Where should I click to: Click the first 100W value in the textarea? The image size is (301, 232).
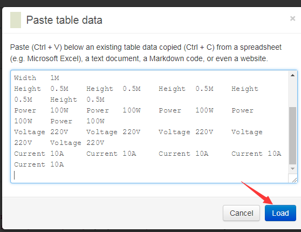59,110
